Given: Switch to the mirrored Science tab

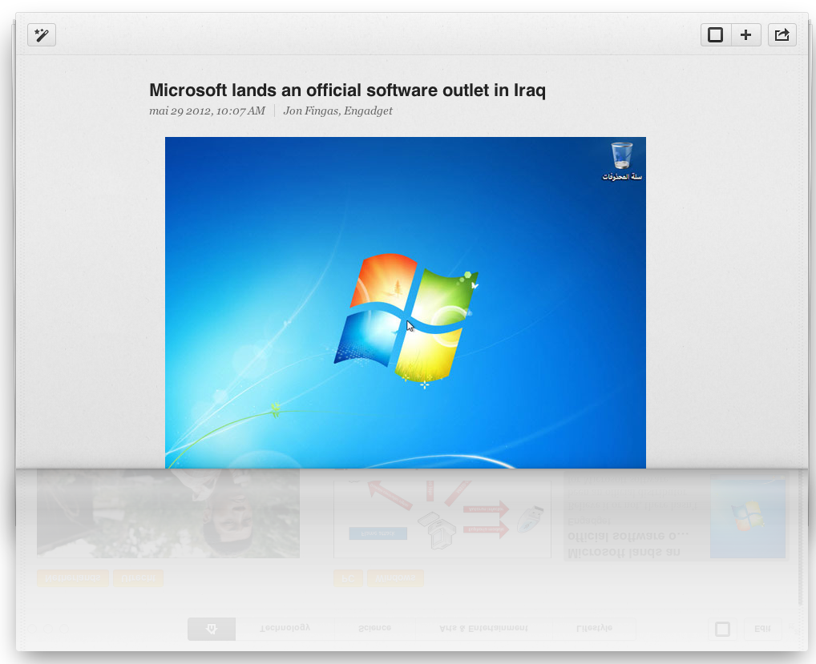Looking at the screenshot, I should pos(375,629).
